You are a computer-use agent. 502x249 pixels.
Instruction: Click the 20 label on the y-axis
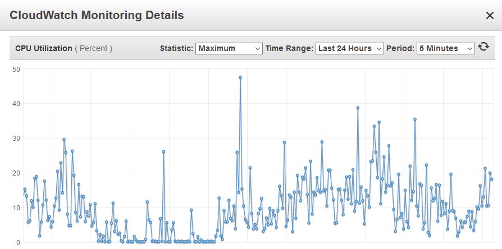(15, 173)
